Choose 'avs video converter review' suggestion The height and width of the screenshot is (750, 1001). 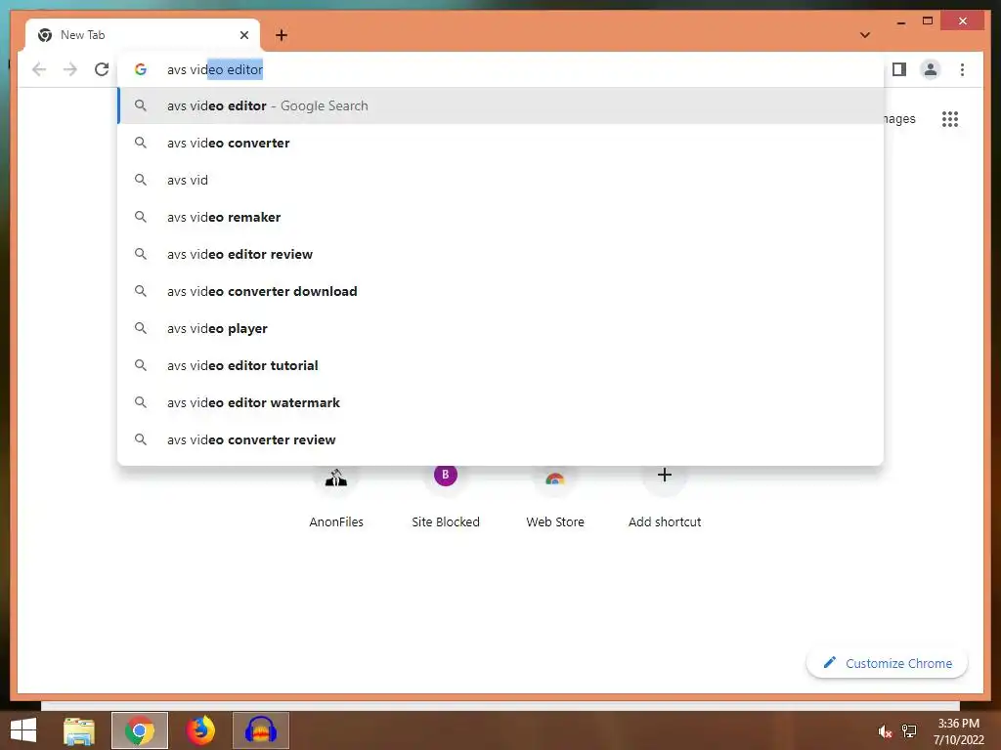pos(500,439)
